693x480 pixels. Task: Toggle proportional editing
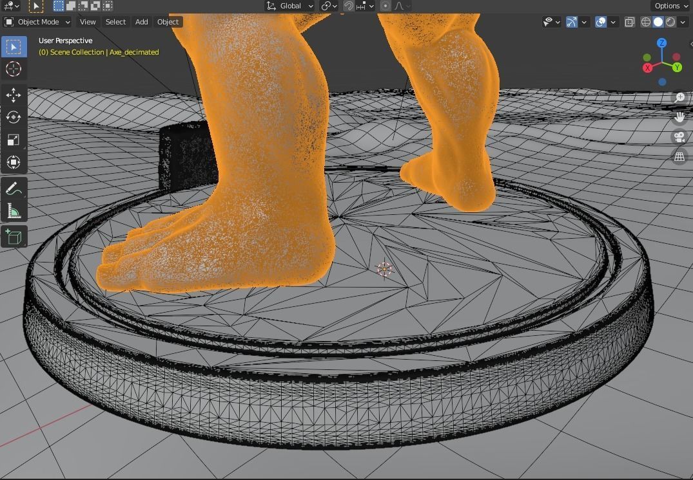(386, 6)
